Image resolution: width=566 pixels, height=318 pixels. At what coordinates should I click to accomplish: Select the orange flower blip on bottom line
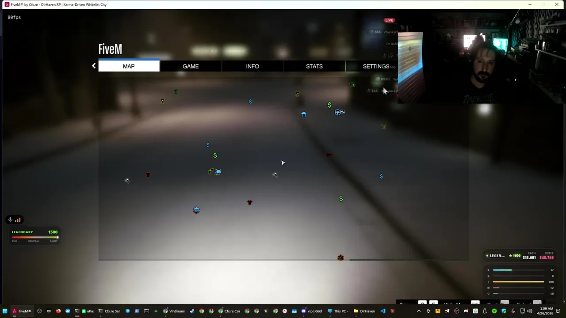(340, 257)
